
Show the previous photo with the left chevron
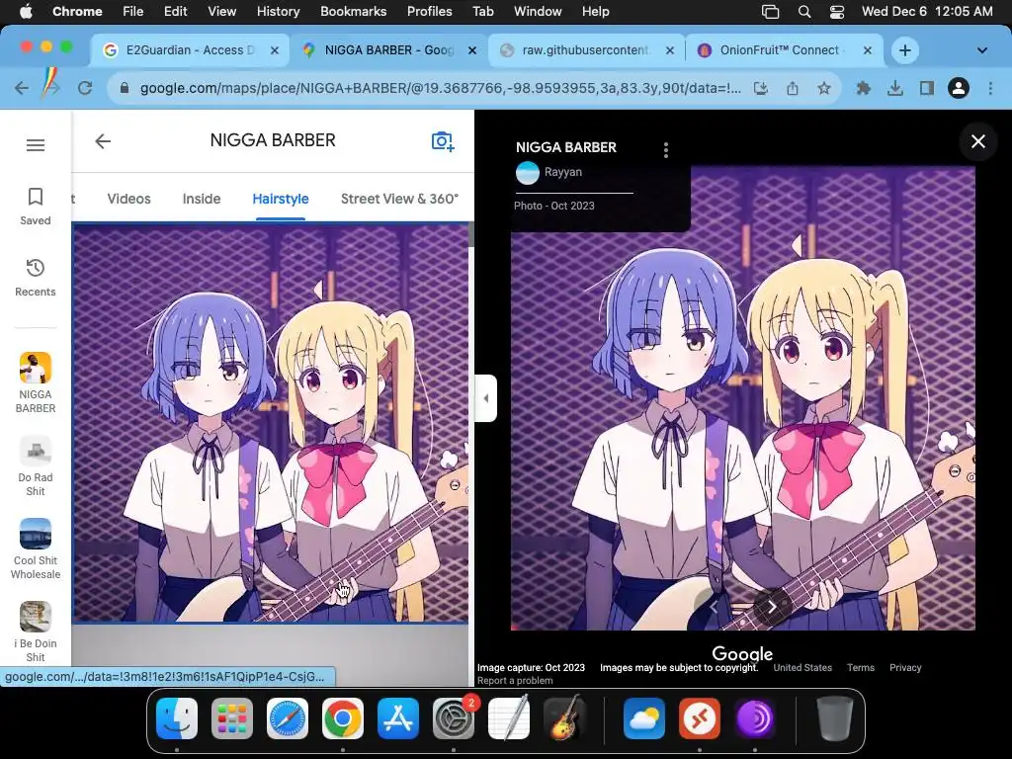coord(715,607)
